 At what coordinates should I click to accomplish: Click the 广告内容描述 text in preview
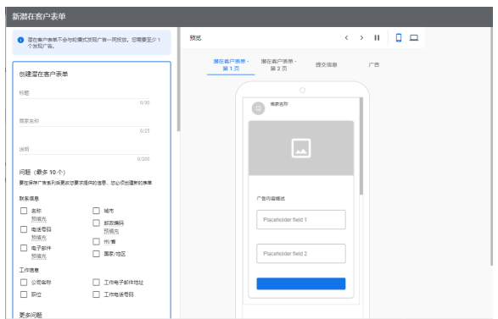pos(271,199)
